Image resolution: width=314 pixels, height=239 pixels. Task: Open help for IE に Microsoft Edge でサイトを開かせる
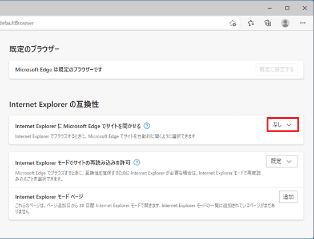pos(147,126)
